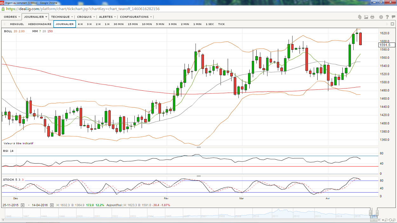Screen dimensions: 397x223
Task: Save chart as image icon
Action: click(x=366, y=17)
